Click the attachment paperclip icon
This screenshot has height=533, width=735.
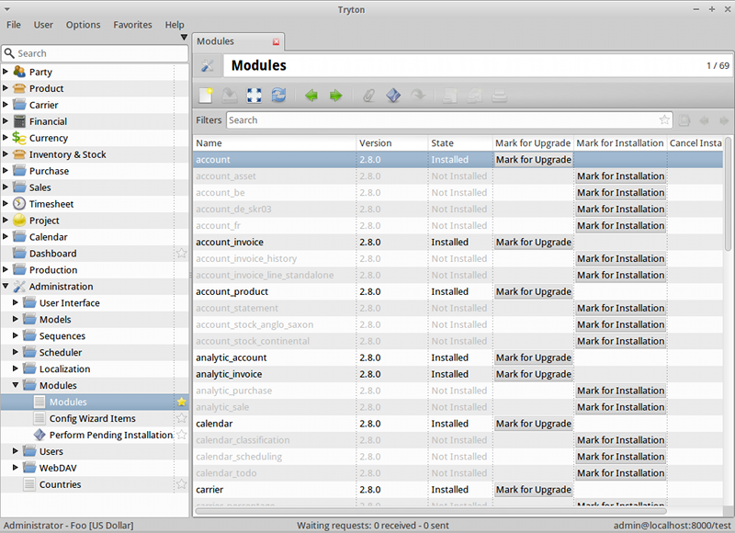coord(368,95)
